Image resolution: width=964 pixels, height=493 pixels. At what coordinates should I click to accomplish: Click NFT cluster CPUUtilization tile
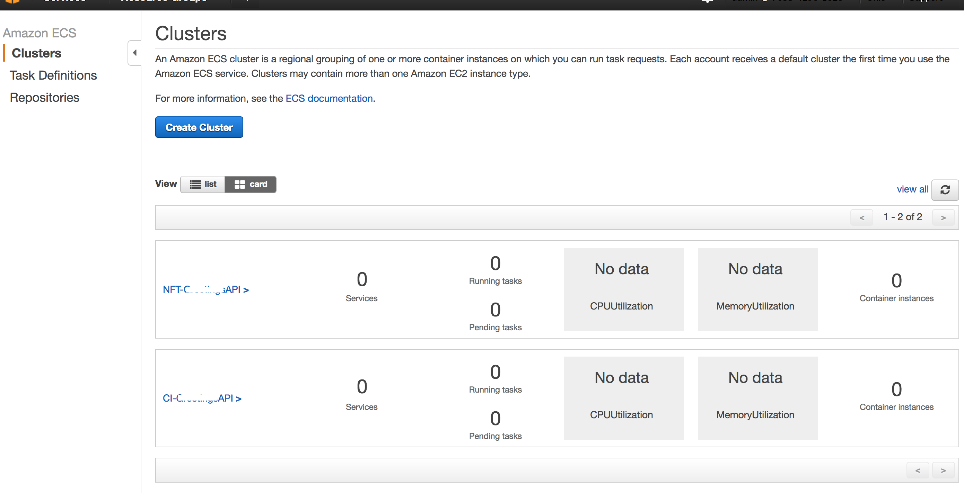click(623, 289)
